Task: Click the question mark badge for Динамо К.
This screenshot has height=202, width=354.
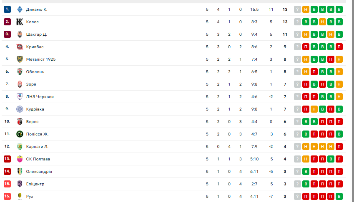Action: [x=297, y=10]
